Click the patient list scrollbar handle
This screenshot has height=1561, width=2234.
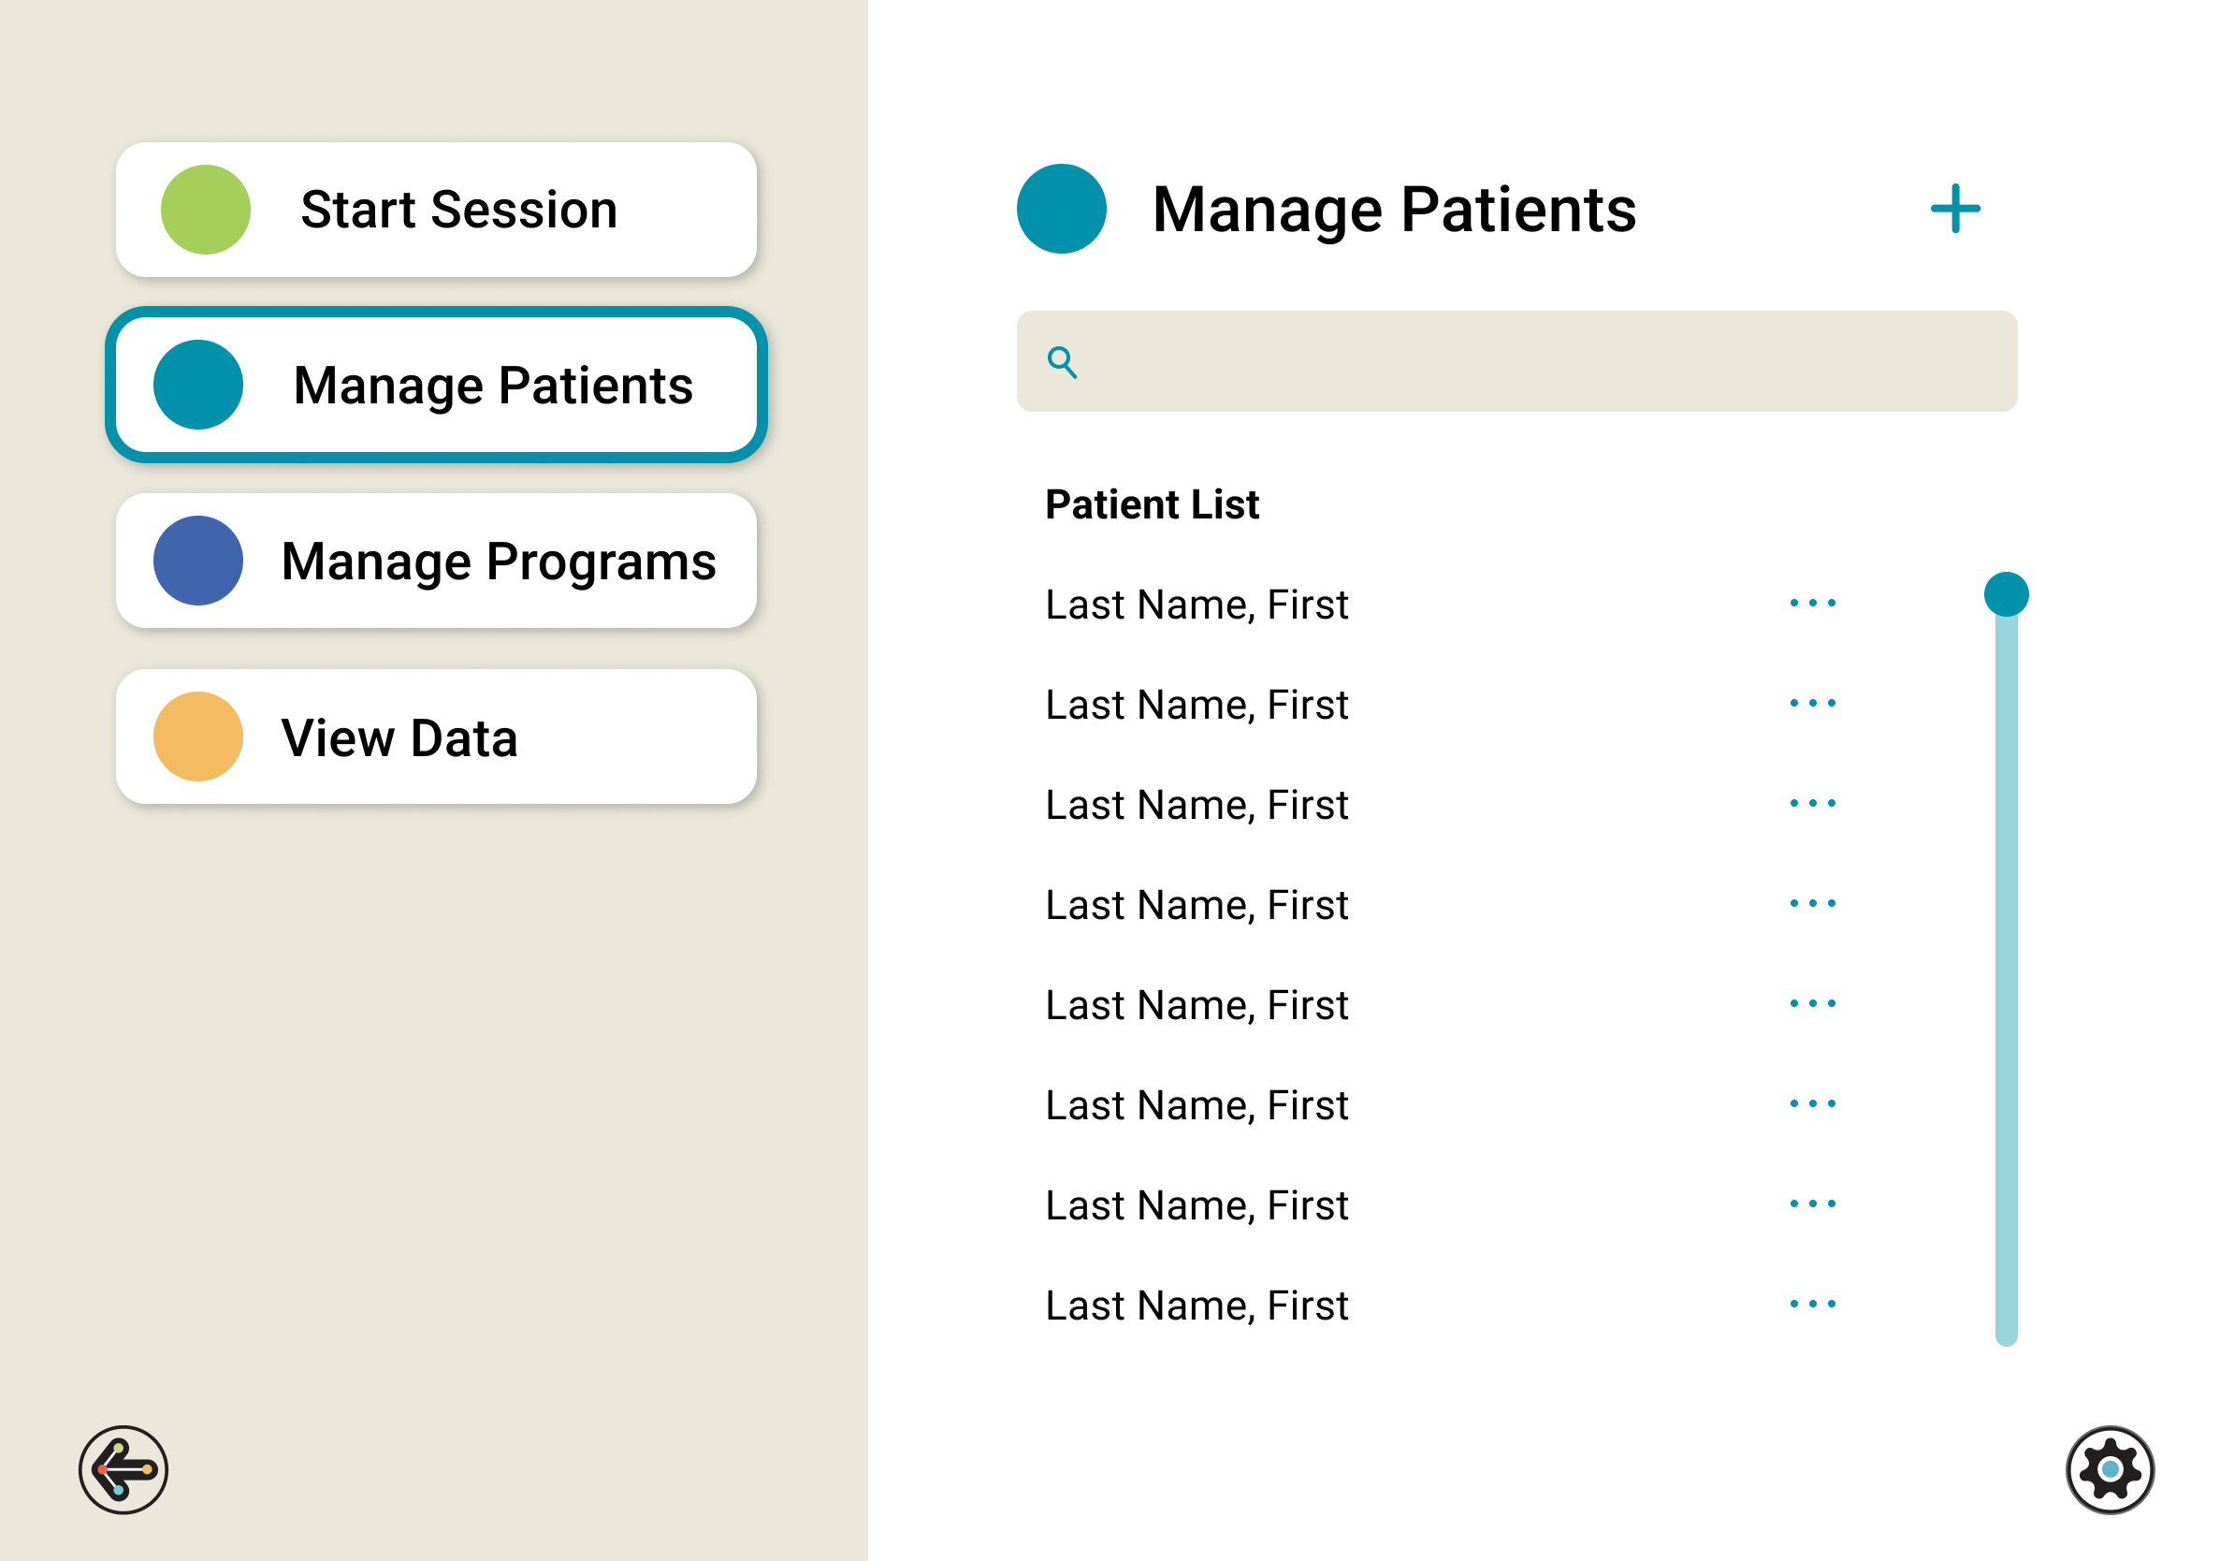[2007, 594]
